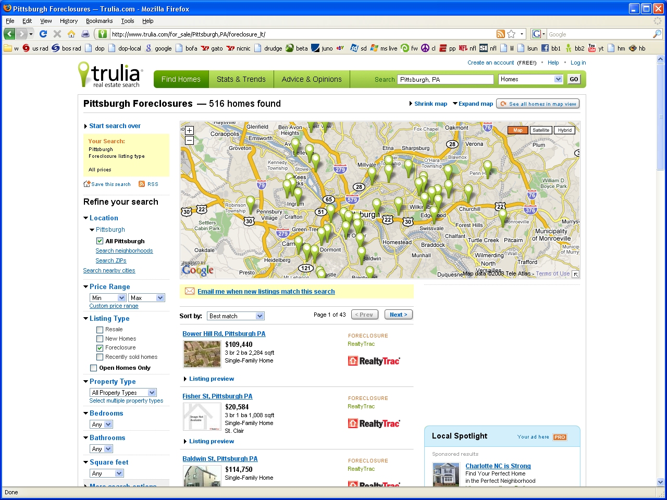Open the Bathrooms Any dropdown

[101, 448]
